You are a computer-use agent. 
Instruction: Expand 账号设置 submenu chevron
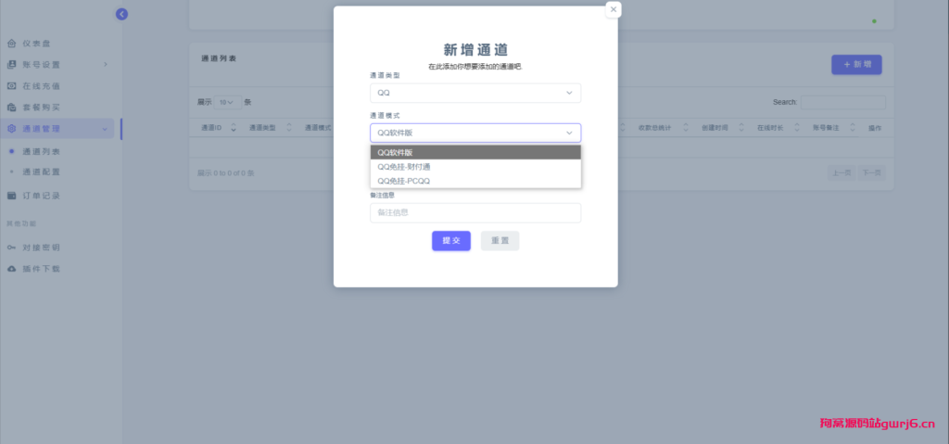[106, 64]
